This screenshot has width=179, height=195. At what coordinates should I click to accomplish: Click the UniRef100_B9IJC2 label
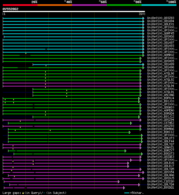tap(161, 117)
